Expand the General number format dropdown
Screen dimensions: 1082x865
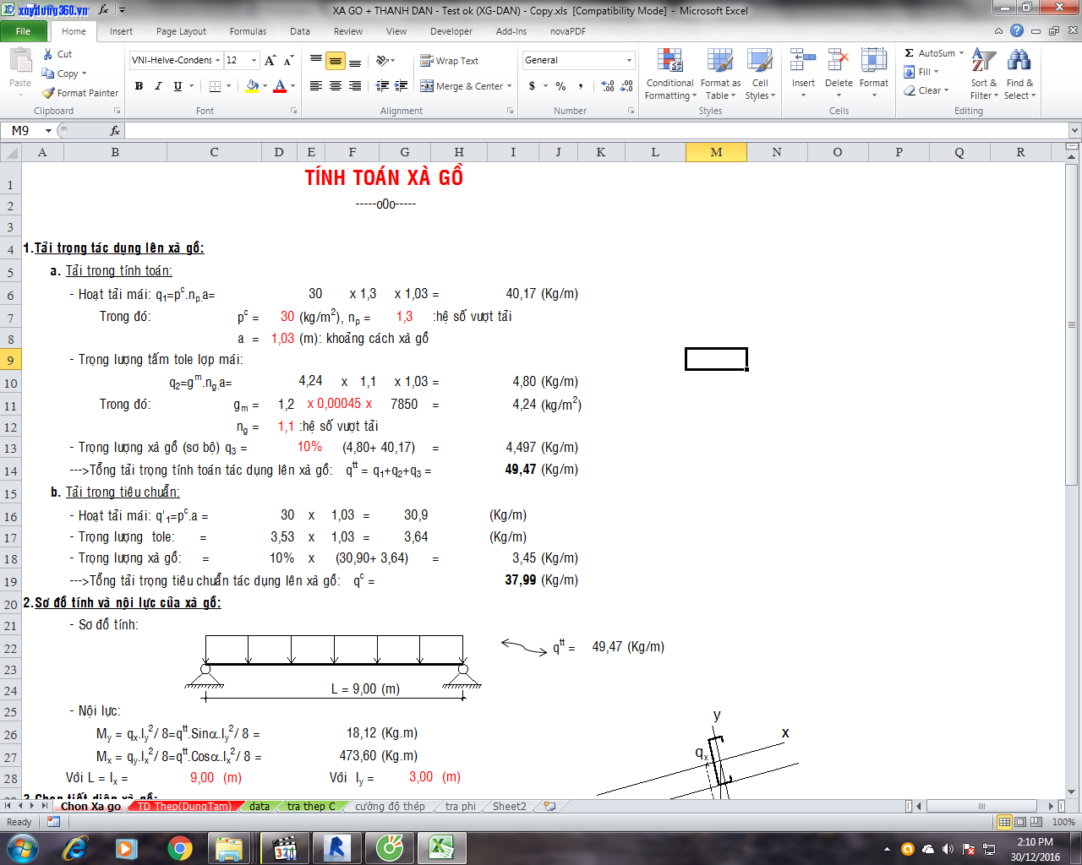[x=629, y=61]
